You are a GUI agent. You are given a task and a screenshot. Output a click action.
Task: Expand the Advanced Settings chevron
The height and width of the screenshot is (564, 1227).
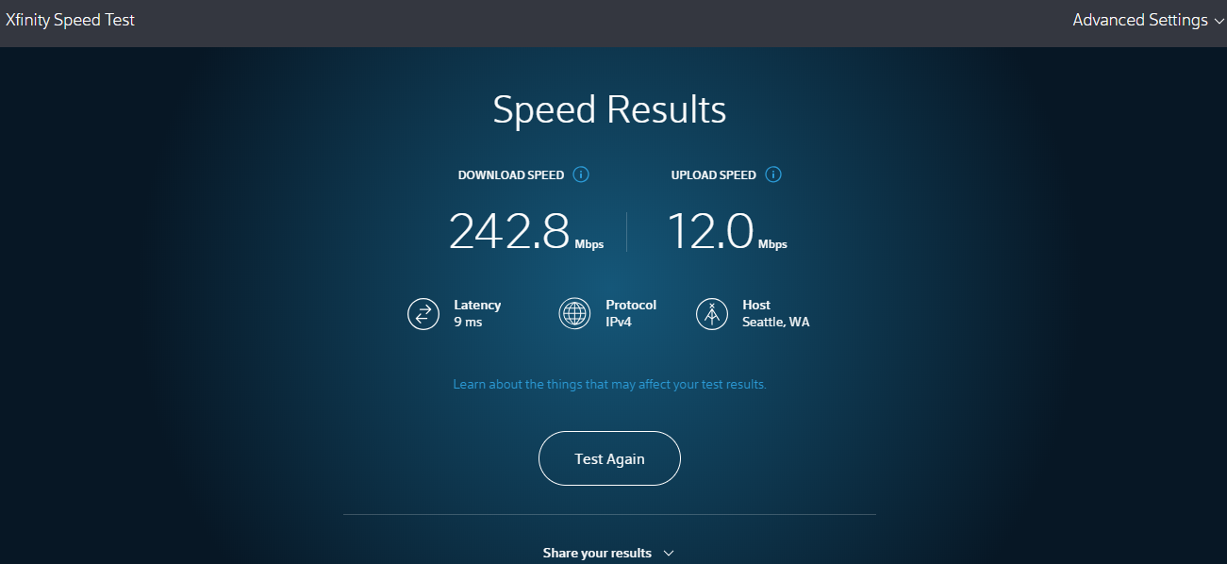coord(1218,21)
